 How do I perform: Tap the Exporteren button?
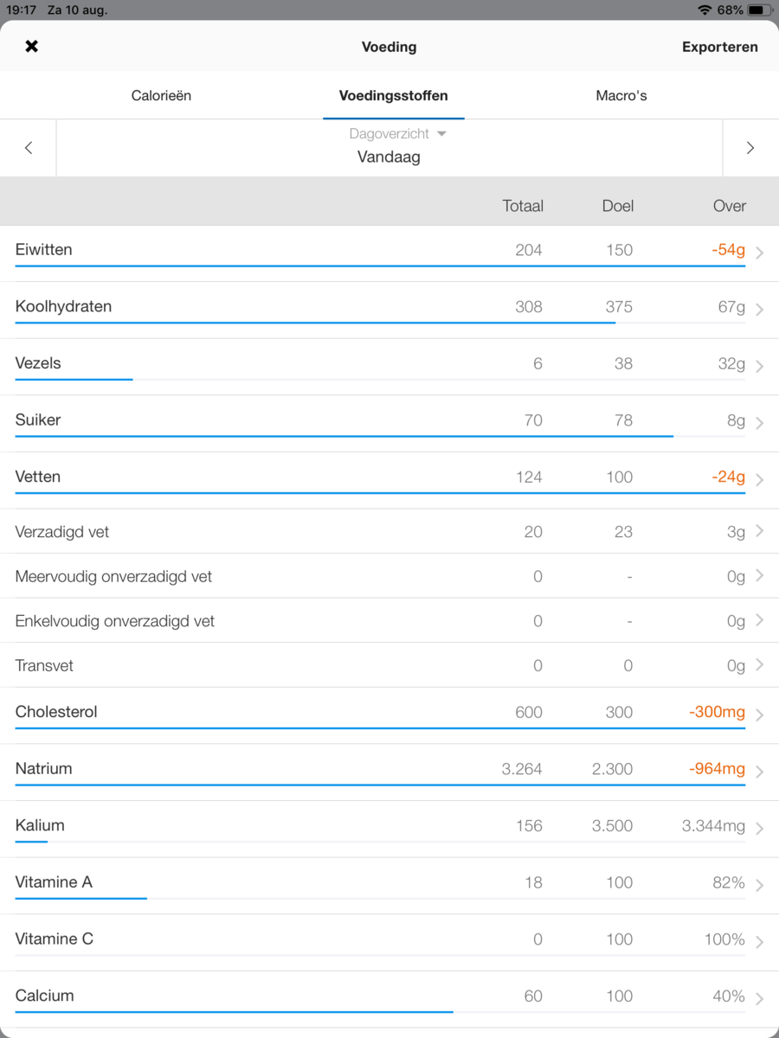[x=719, y=48]
